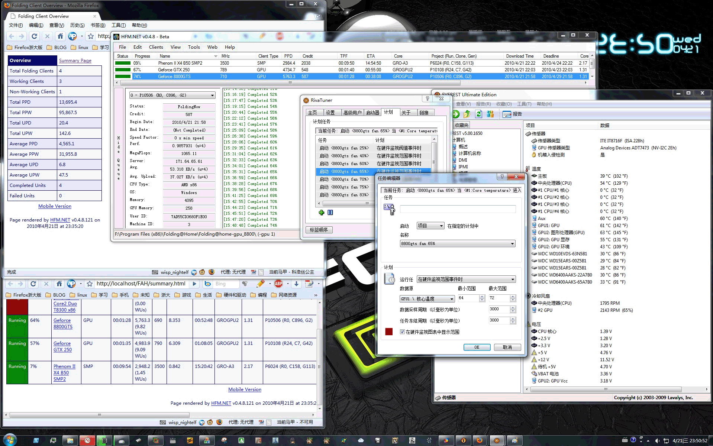Open the Phenom II X4 B50 SMP2 link
The width and height of the screenshot is (713, 446).
tap(64, 373)
